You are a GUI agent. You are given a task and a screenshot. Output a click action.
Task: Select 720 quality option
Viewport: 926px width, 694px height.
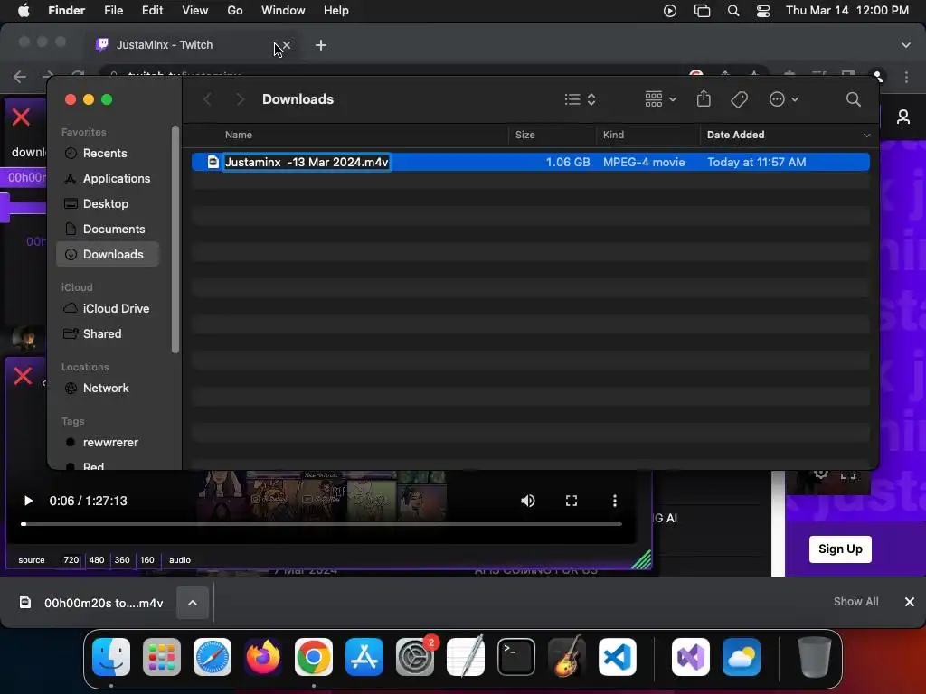71,560
